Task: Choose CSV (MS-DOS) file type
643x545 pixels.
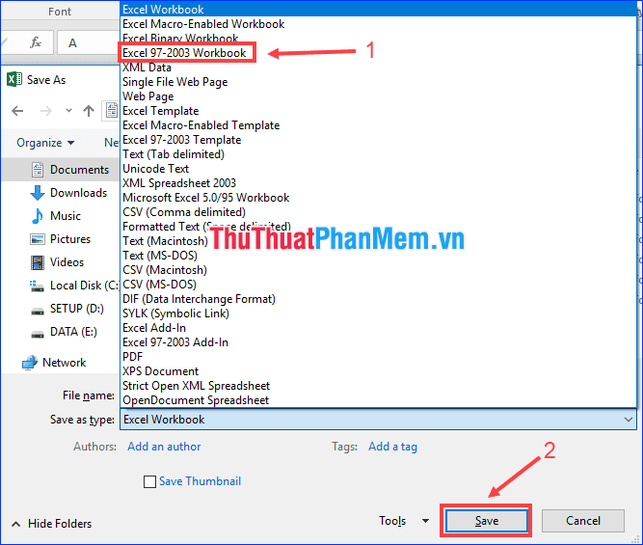Action: (x=378, y=285)
